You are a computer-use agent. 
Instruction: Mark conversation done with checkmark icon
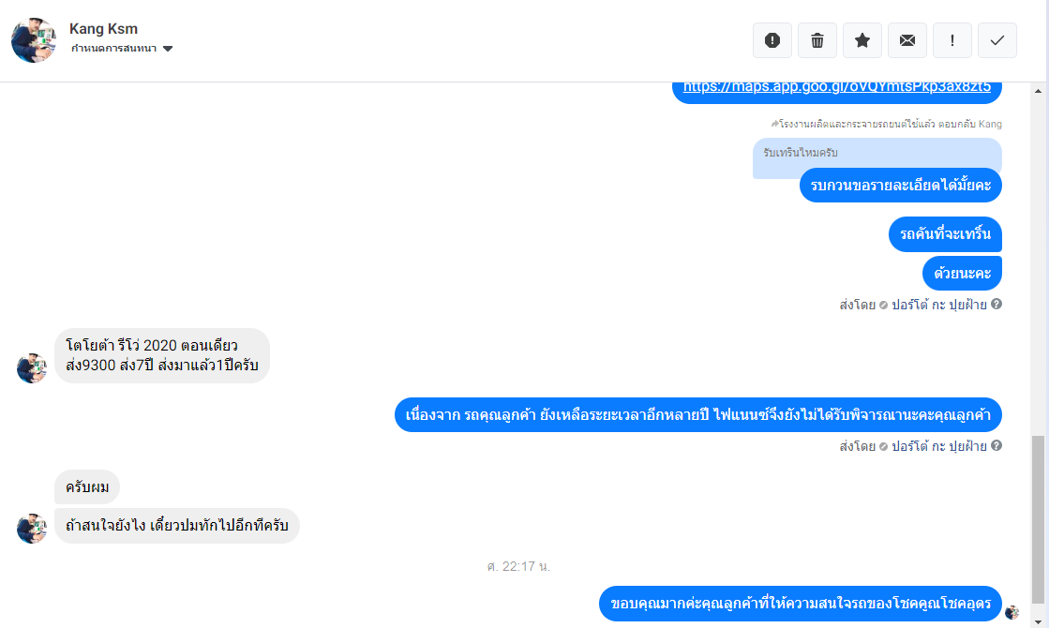[x=997, y=40]
